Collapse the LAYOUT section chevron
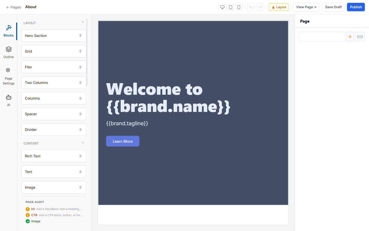 83,22
